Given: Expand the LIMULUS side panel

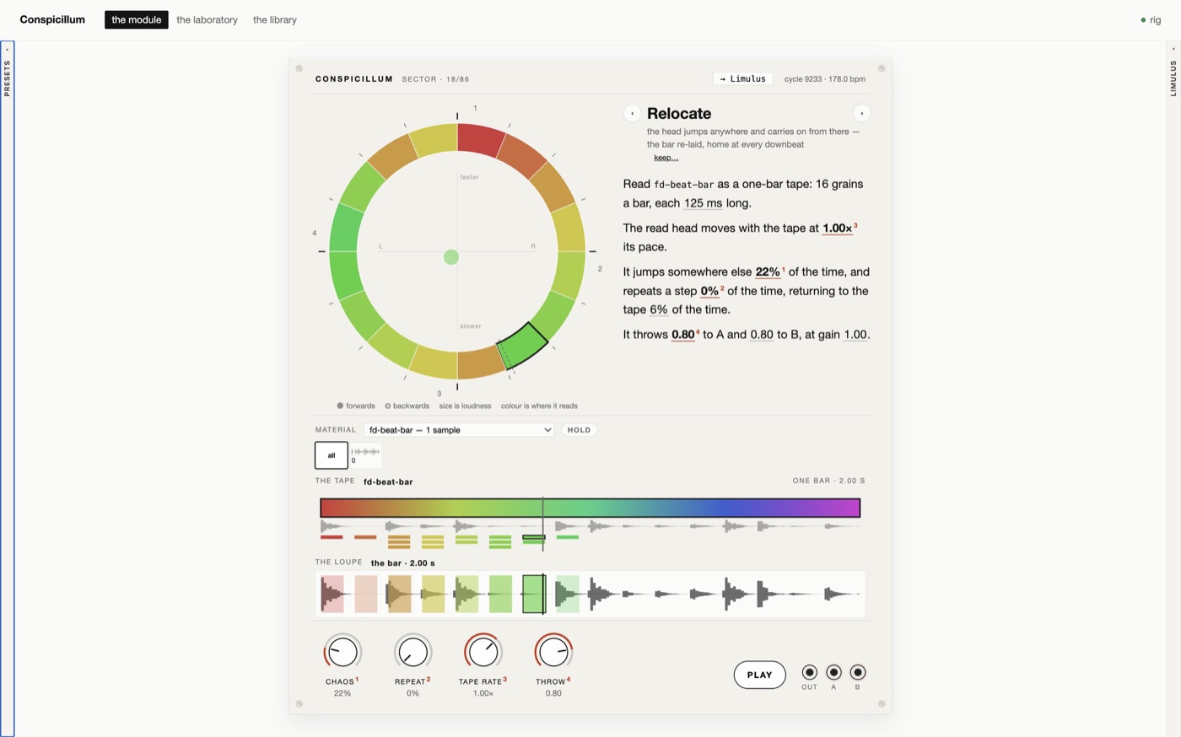Looking at the screenshot, I should [1173, 389].
